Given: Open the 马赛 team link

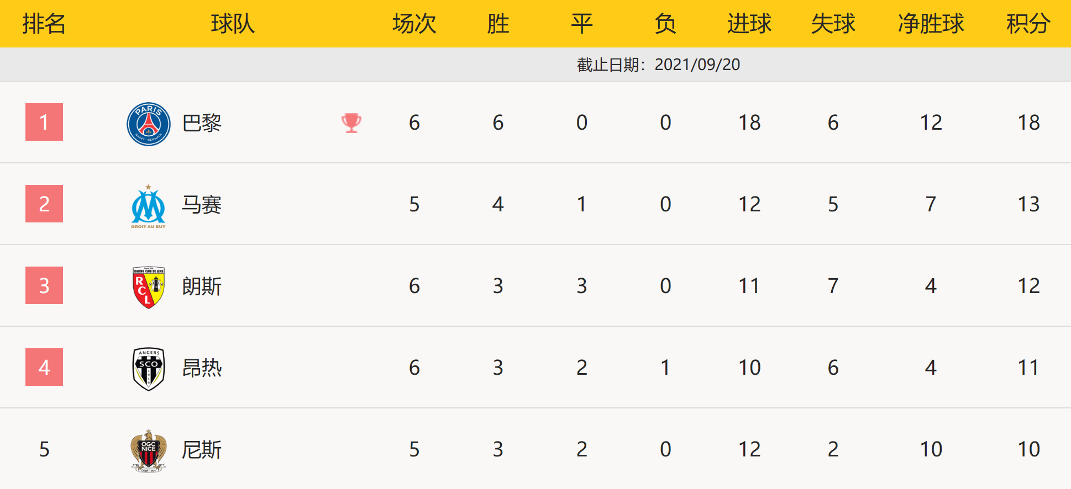Looking at the screenshot, I should click(x=202, y=205).
